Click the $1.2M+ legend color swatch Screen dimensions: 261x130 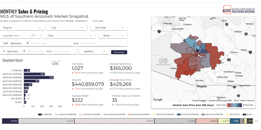(244, 114)
